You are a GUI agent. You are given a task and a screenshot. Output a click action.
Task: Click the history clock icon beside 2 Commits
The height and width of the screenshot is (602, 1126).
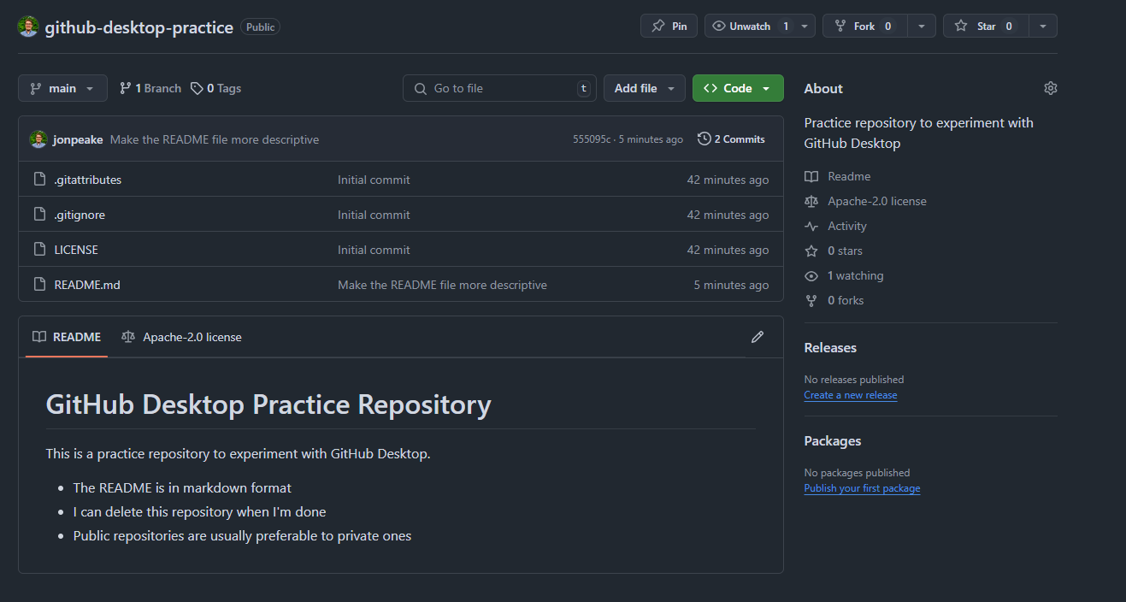point(704,139)
